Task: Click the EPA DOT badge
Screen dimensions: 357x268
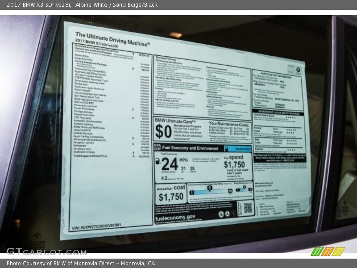Action: tap(157, 147)
